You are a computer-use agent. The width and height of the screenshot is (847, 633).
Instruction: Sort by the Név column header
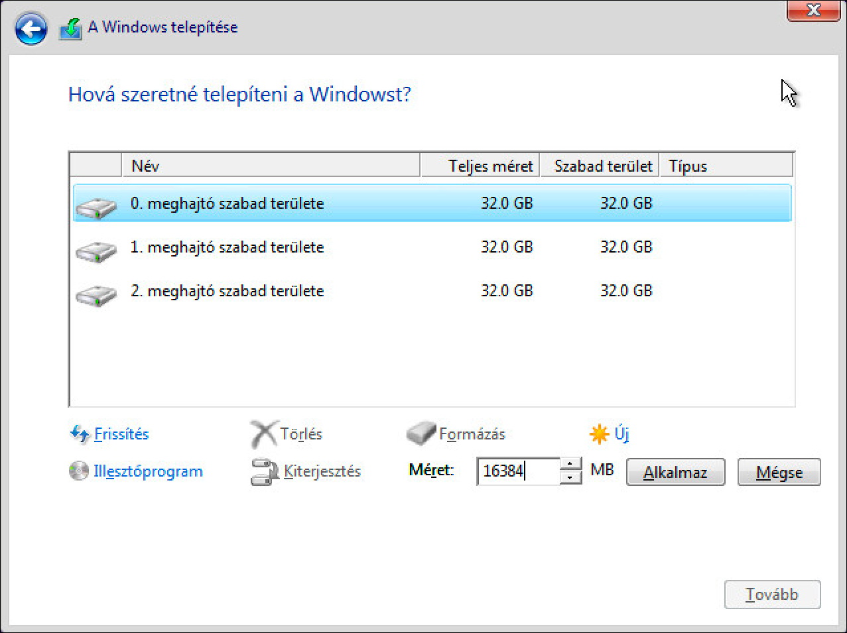271,166
